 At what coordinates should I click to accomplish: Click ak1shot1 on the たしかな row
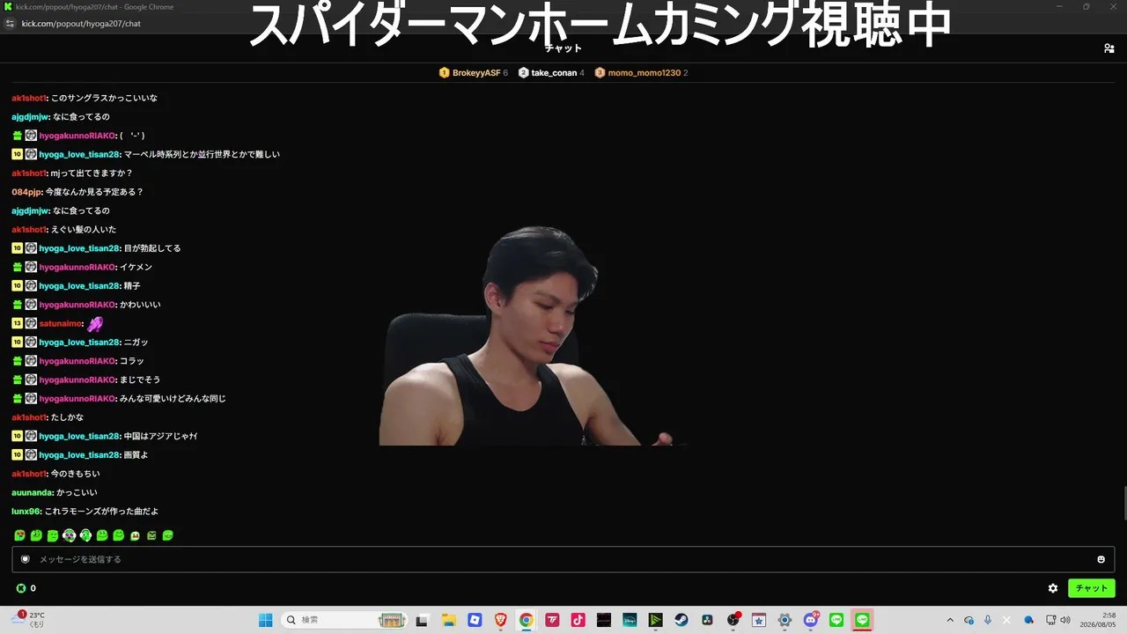coord(29,417)
